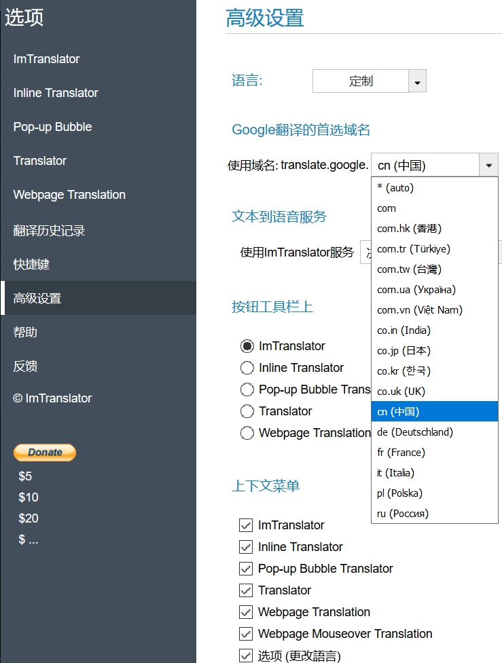Uncheck Inline Translator context menu checkbox
The height and width of the screenshot is (663, 502).
pyautogui.click(x=246, y=547)
